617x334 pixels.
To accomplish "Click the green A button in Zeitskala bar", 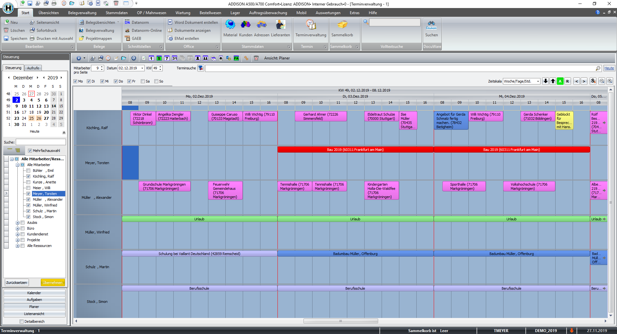I will (560, 81).
